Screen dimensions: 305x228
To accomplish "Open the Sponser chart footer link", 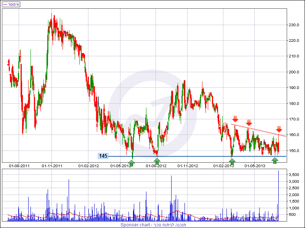I will (152, 225).
